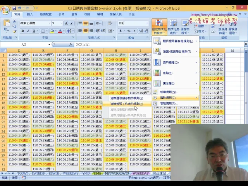Switch to the Formulas ribbon tab
This screenshot has height=186, width=248.
pyautogui.click(x=61, y=14)
